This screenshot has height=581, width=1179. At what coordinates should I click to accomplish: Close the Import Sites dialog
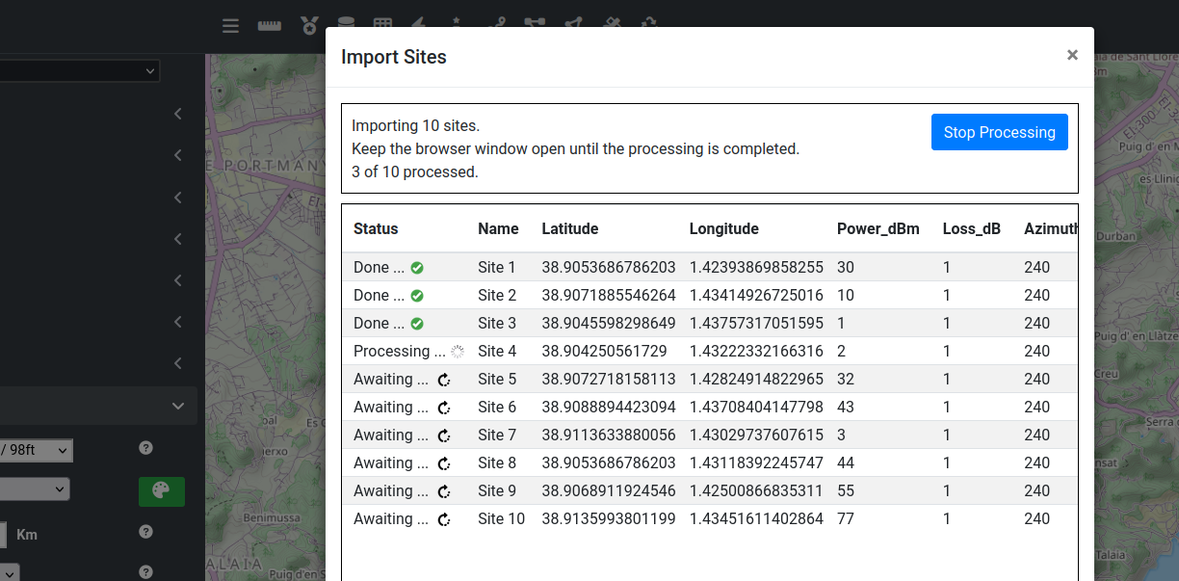tap(1072, 56)
